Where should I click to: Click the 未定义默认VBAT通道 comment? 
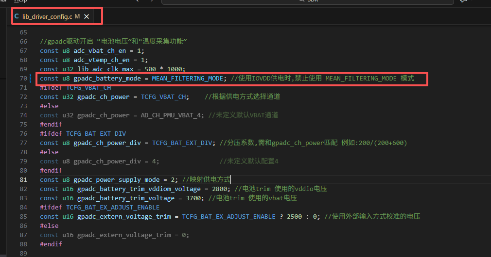243,115
